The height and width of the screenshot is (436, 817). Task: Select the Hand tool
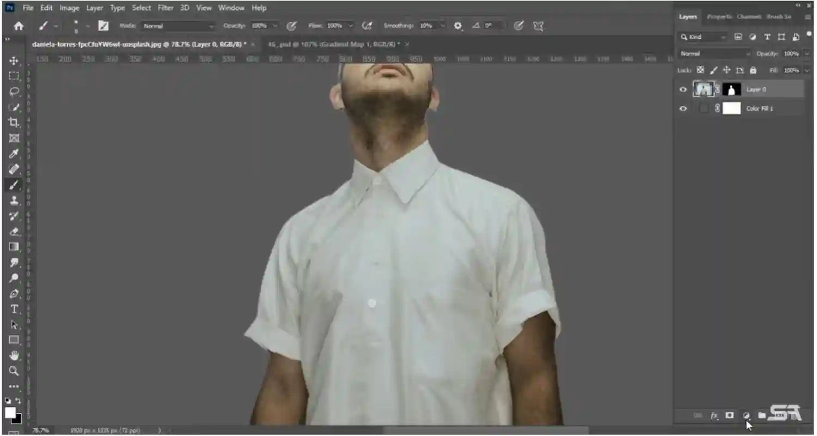pos(14,356)
